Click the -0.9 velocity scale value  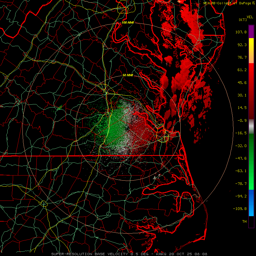coord(242,121)
